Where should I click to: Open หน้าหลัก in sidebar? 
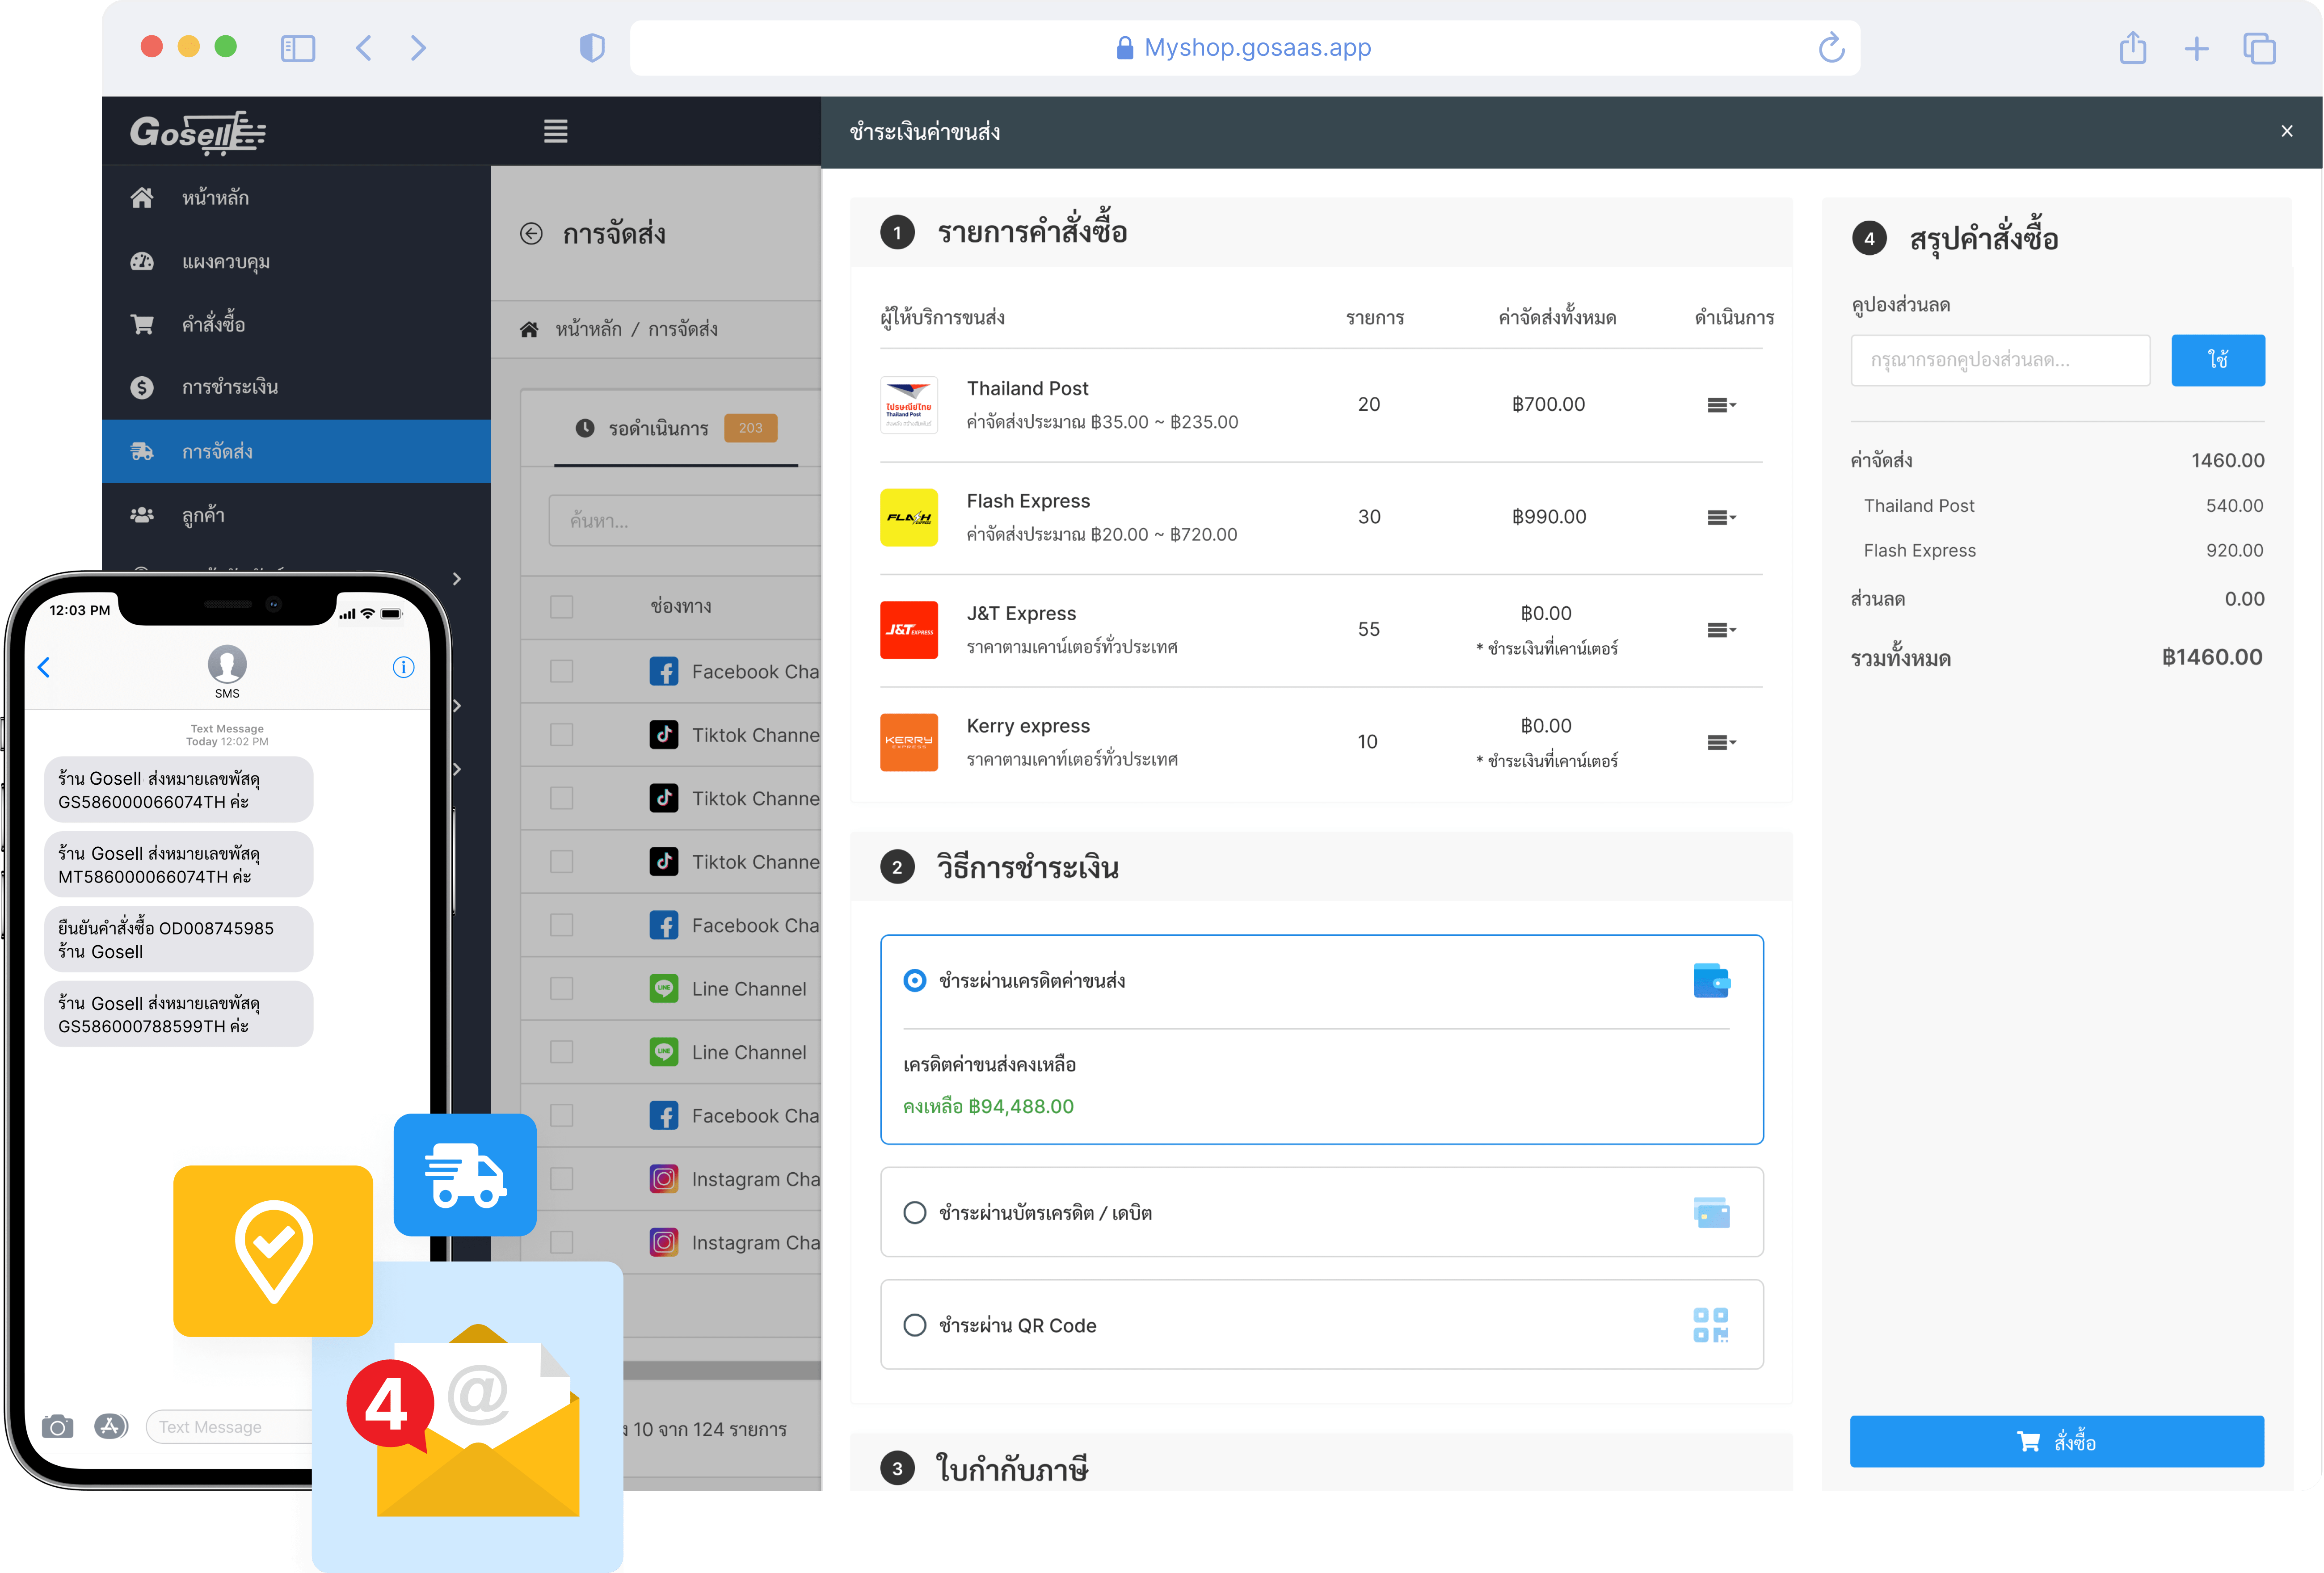point(296,198)
